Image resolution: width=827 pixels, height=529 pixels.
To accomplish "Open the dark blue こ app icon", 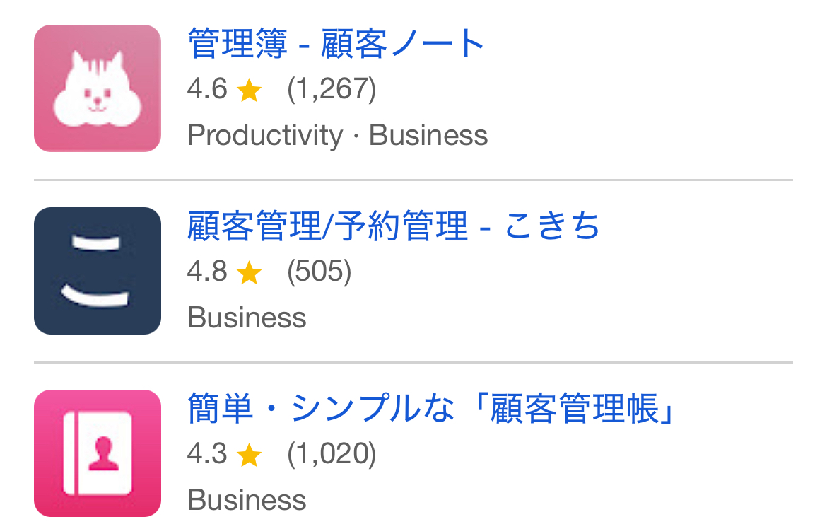I will coord(98,271).
